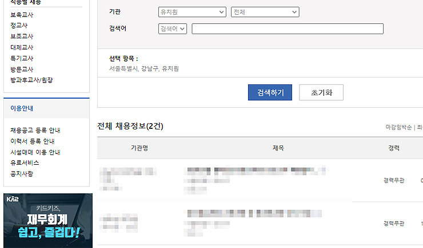
Task: Open the 전체 dropdown next to 유치원
Action: pos(265,12)
